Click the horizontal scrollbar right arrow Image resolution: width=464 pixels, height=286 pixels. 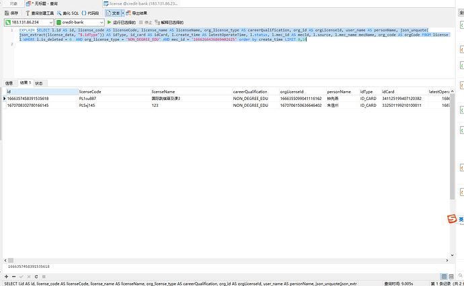point(447,260)
